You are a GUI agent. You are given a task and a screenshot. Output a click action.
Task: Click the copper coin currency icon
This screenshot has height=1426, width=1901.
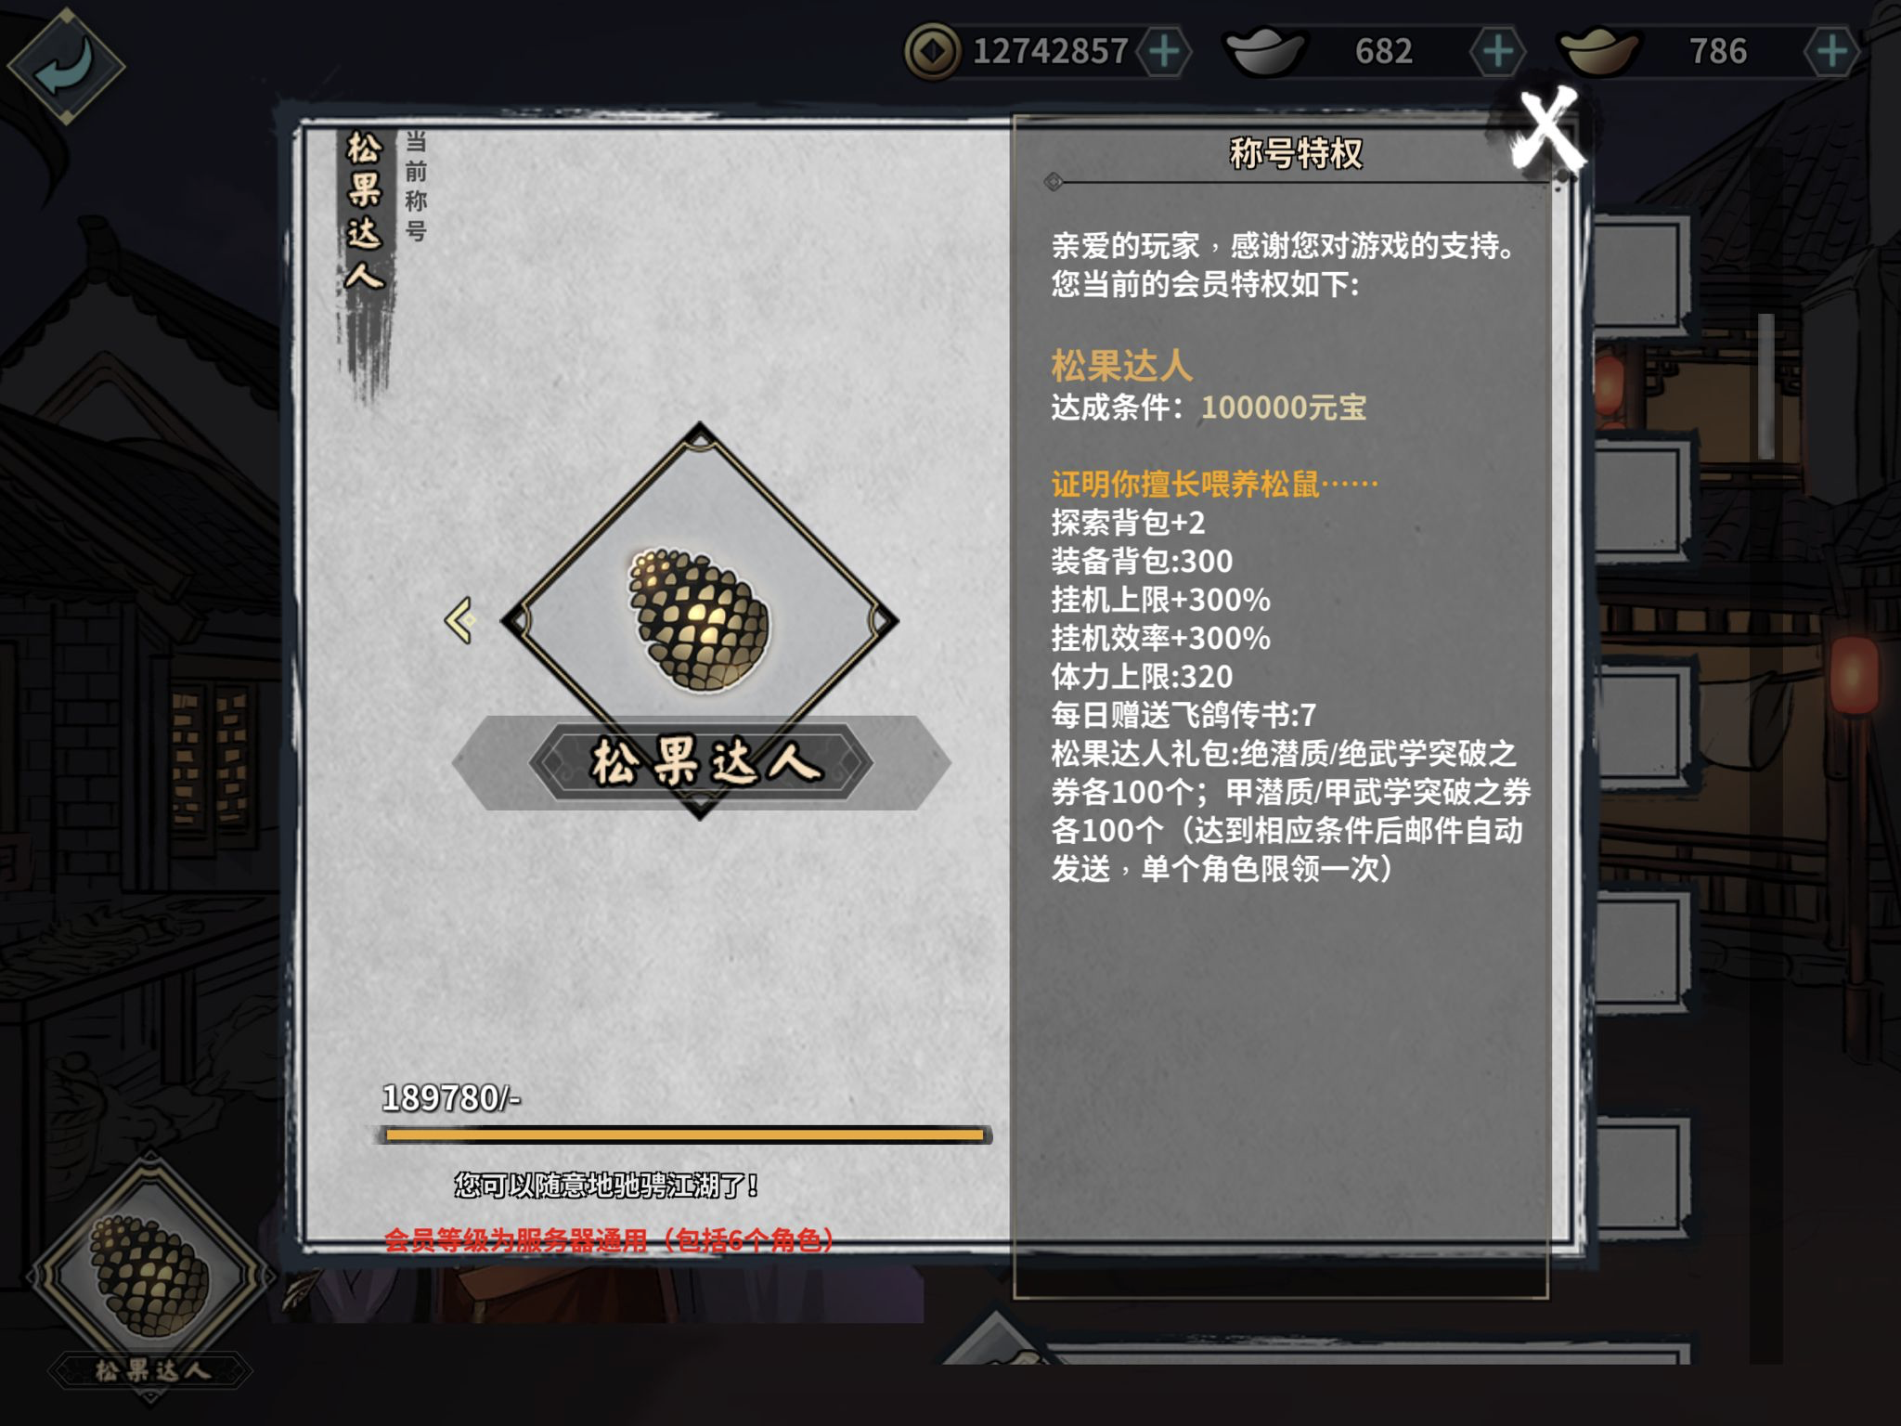[x=933, y=52]
